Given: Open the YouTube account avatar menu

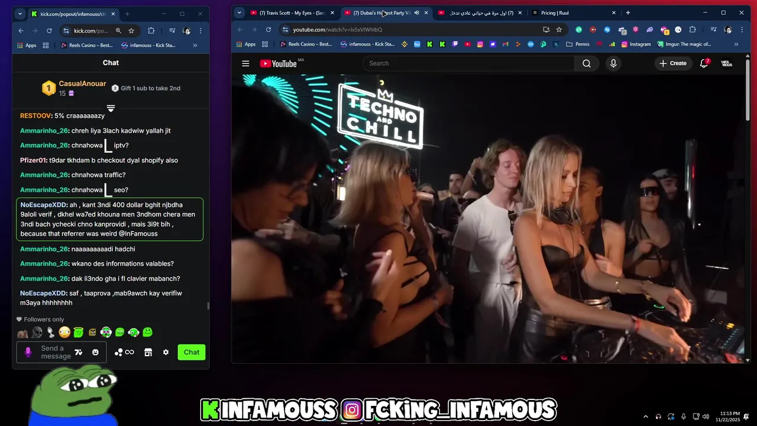Looking at the screenshot, I should click(x=727, y=63).
